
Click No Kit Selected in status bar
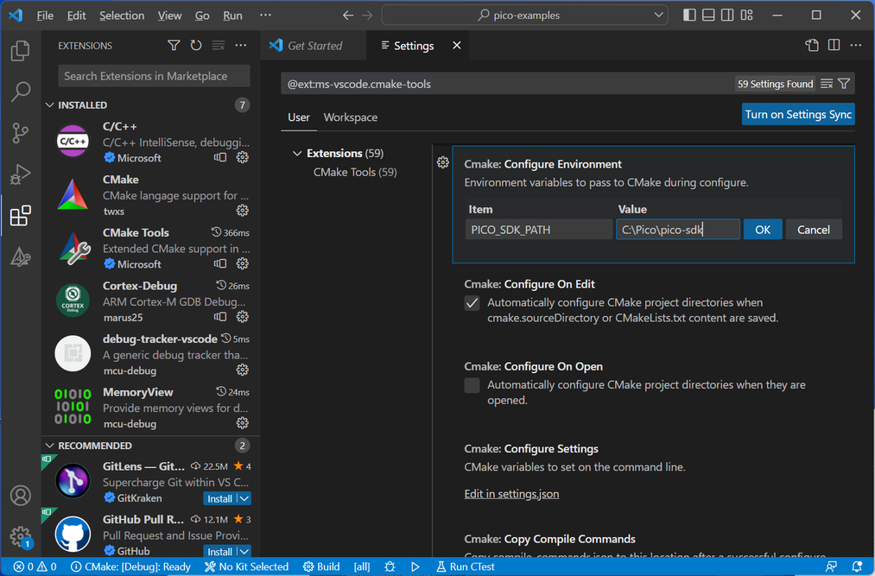coord(246,567)
